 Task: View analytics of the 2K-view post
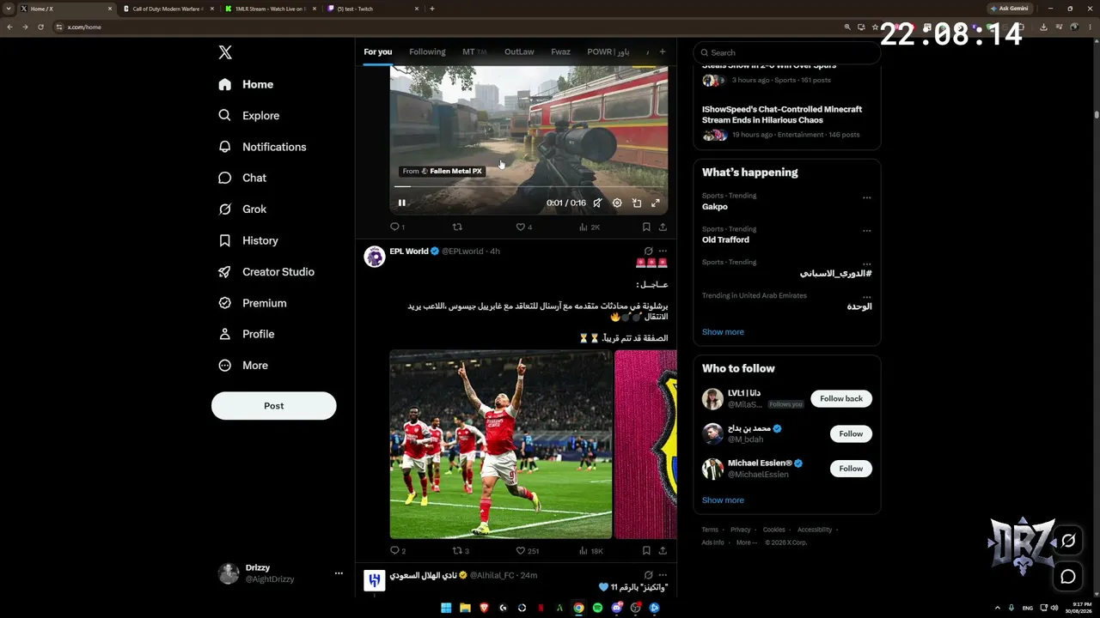[x=589, y=227]
